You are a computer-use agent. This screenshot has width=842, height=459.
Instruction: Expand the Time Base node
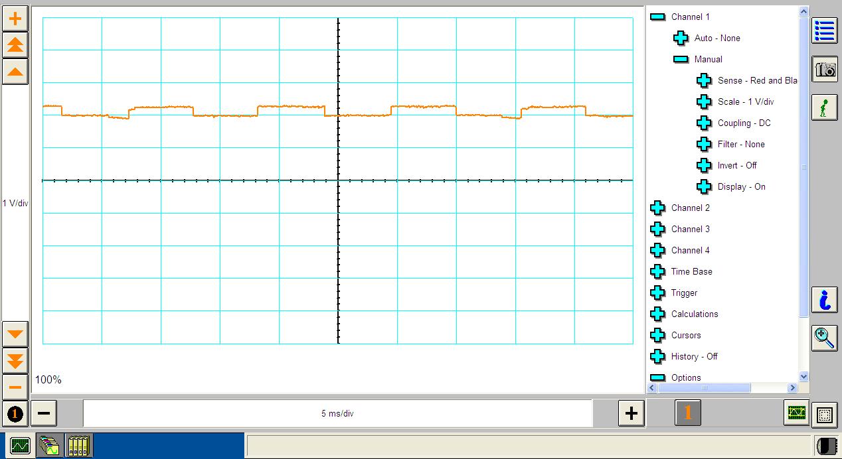[x=657, y=271]
